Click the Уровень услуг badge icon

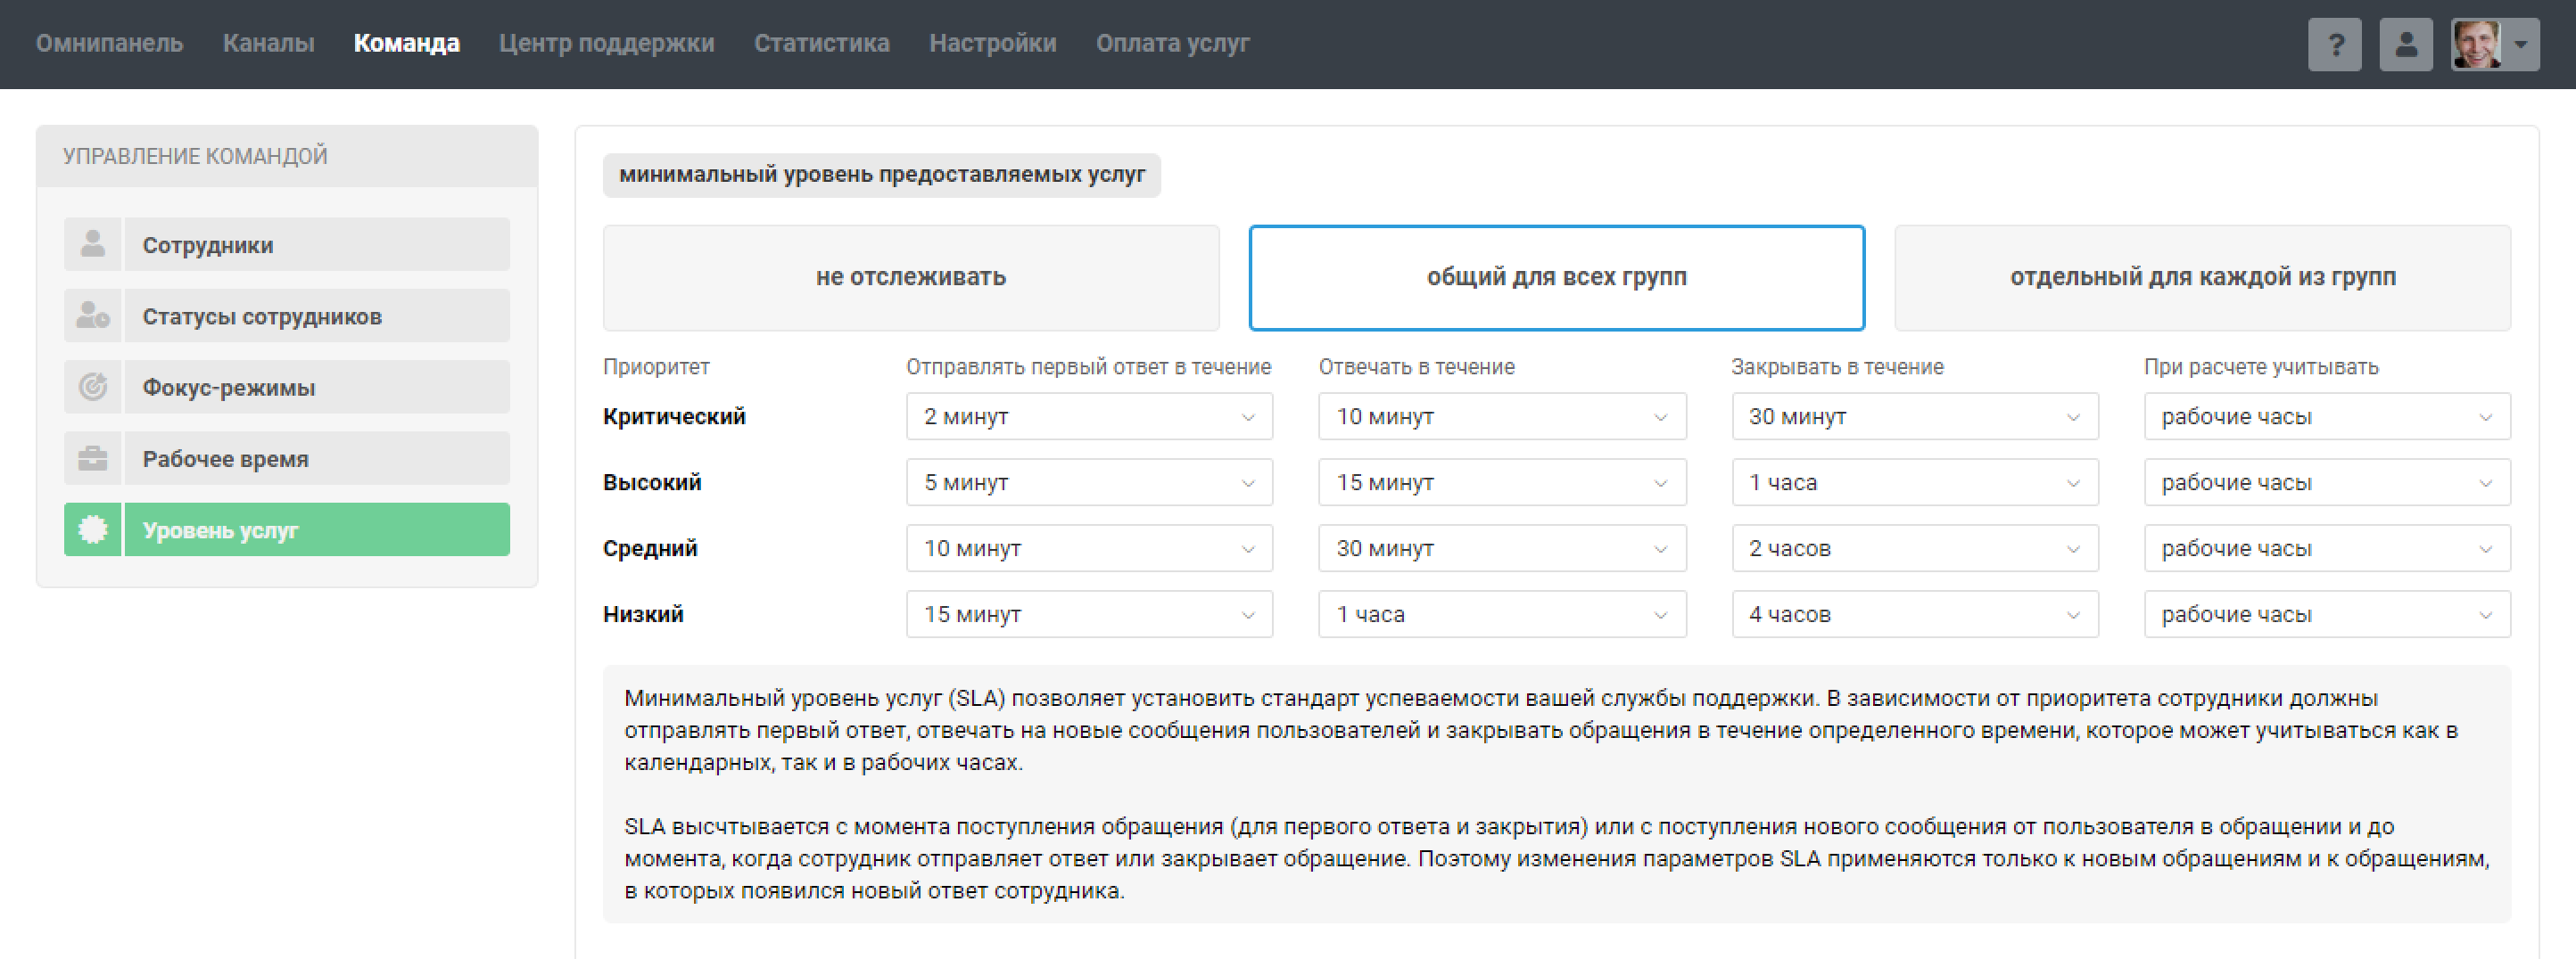click(x=93, y=529)
